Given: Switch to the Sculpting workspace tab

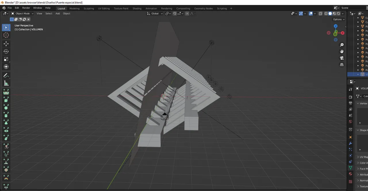Looking at the screenshot, I should pyautogui.click(x=89, y=8).
